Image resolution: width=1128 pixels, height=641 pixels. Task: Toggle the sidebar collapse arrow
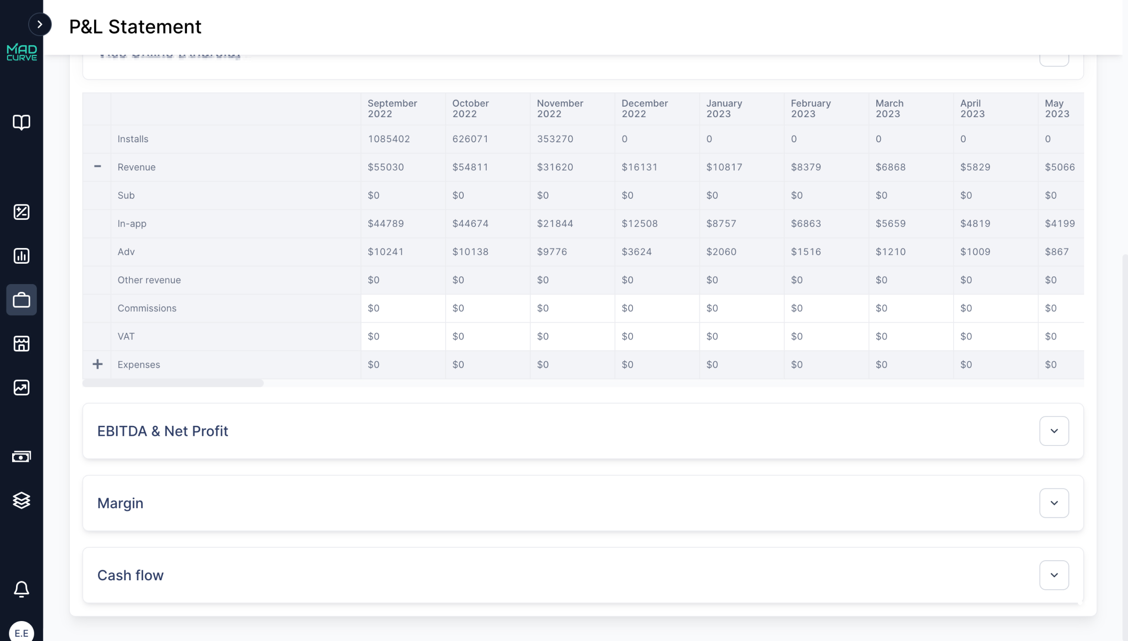pyautogui.click(x=40, y=24)
